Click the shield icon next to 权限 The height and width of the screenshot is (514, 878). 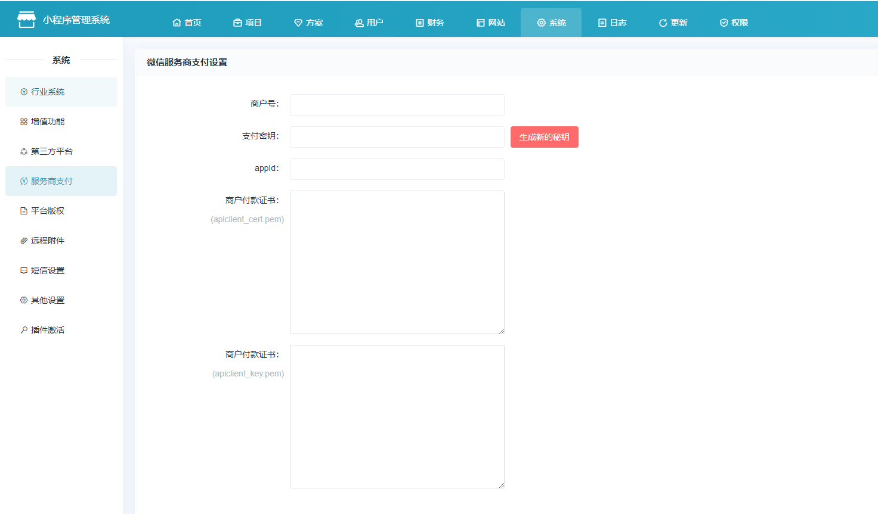(x=724, y=23)
